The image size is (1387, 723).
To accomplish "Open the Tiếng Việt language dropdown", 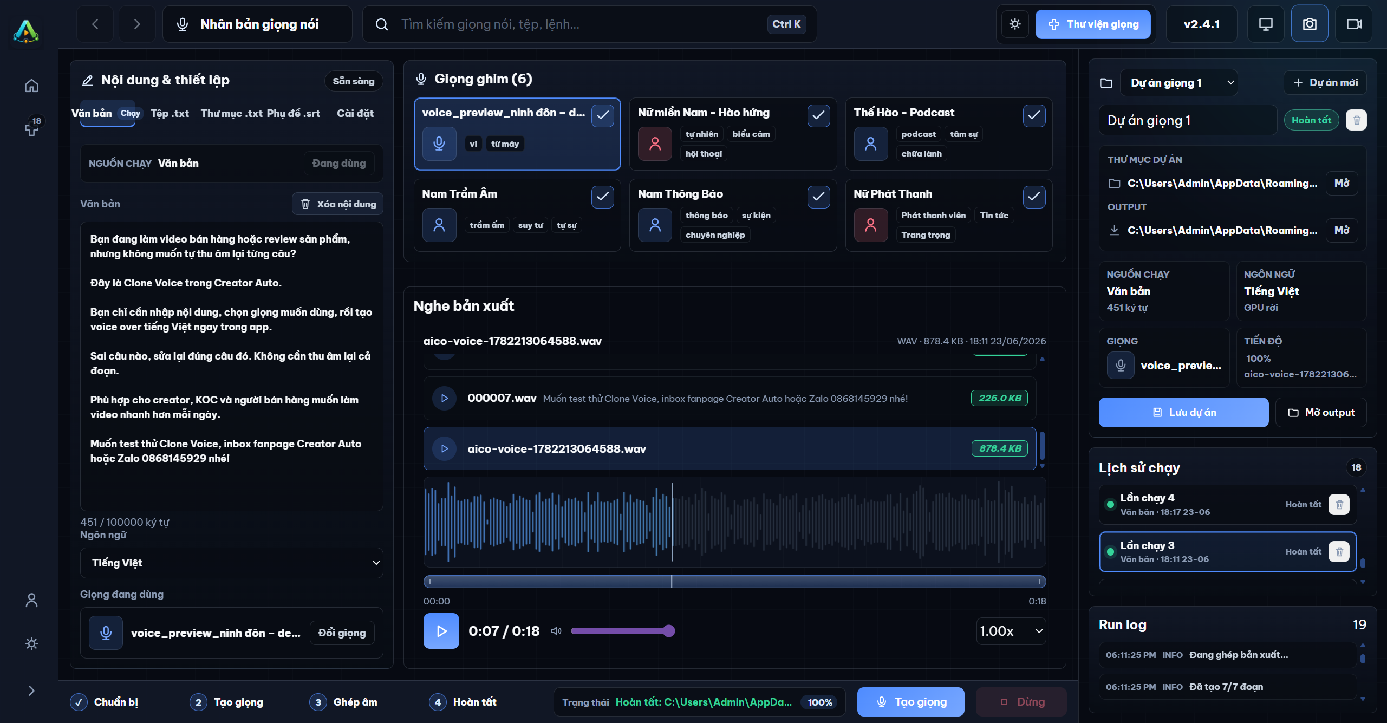I will pyautogui.click(x=232, y=563).
